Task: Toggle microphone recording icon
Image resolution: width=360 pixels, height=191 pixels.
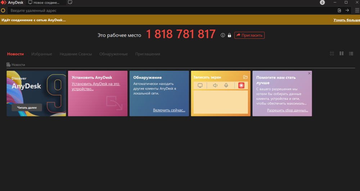Action: pyautogui.click(x=226, y=85)
